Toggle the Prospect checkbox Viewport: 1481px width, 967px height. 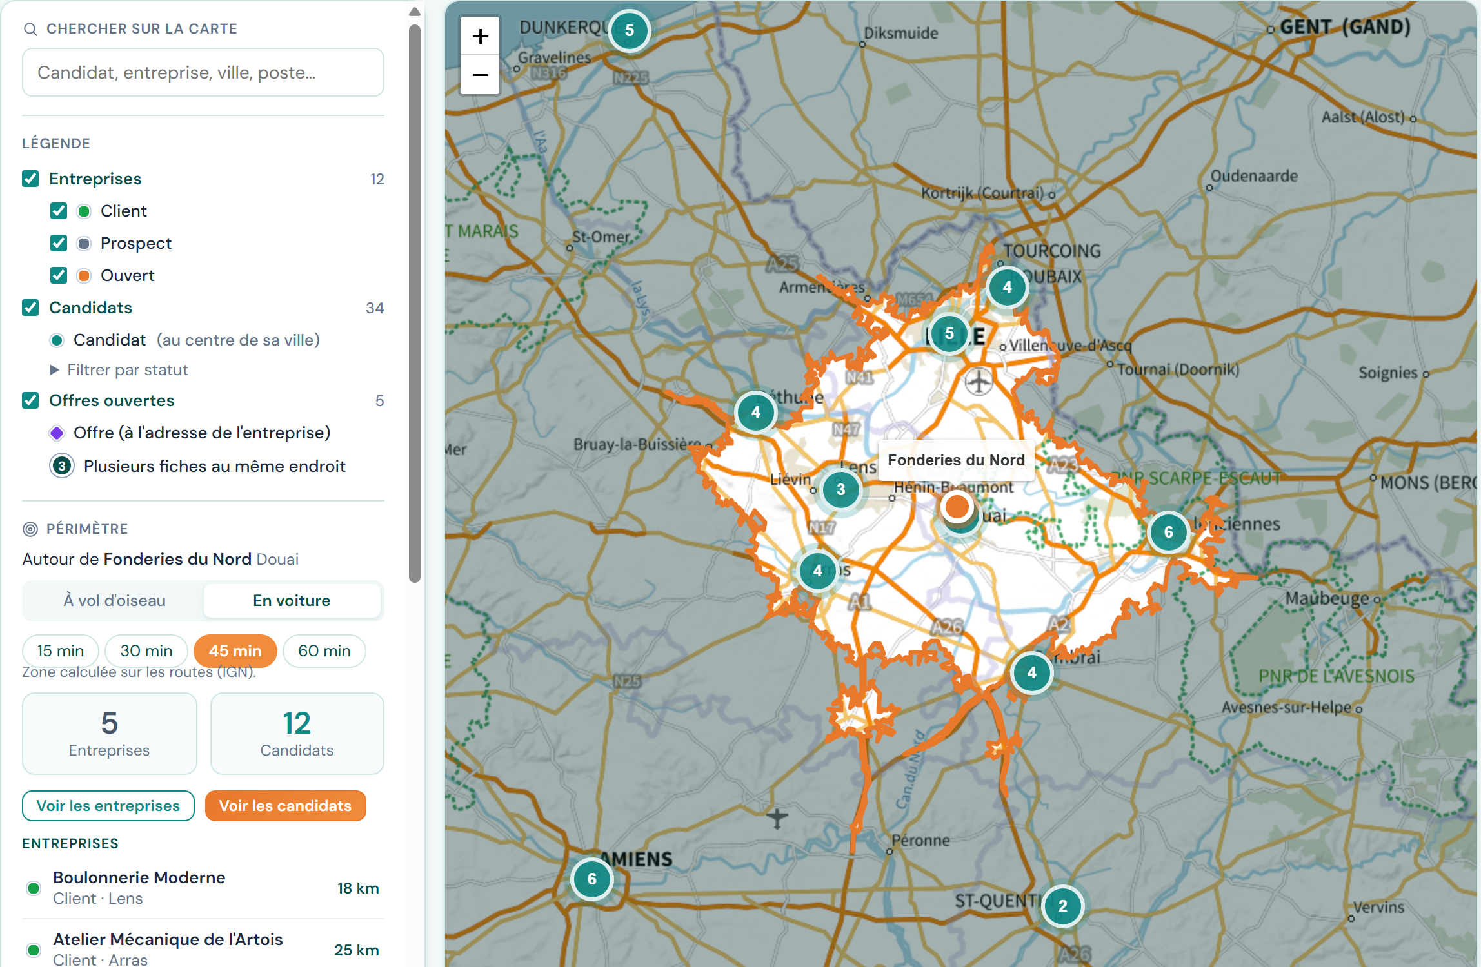click(x=59, y=243)
